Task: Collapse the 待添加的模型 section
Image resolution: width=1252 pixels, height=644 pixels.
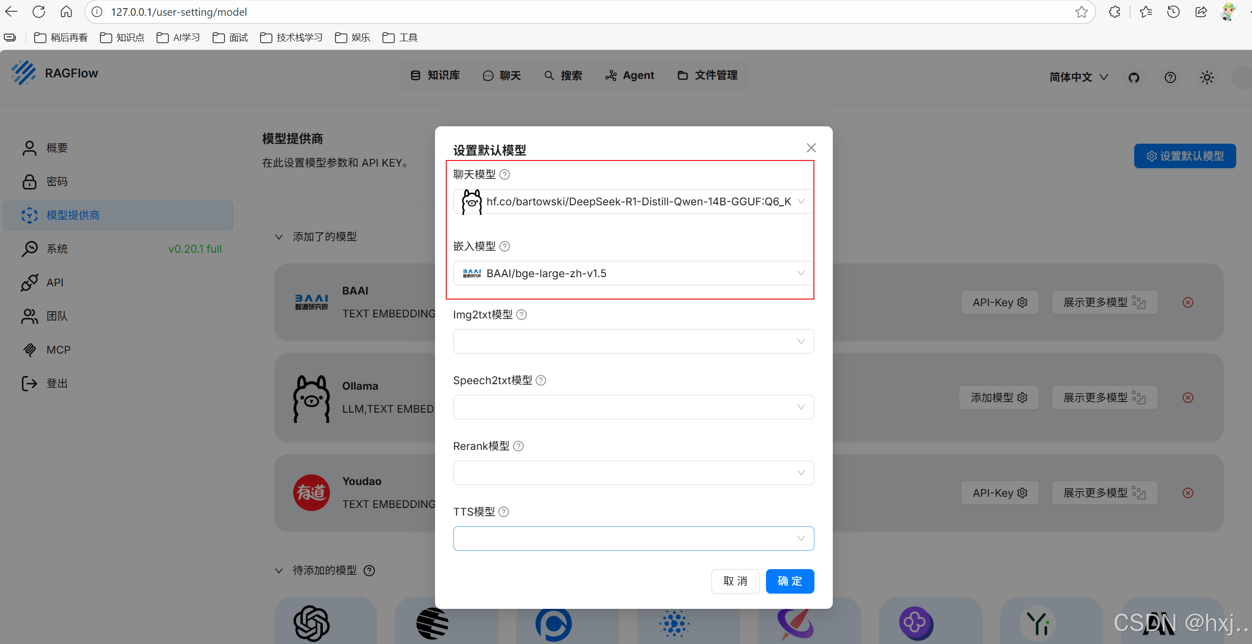Action: 279,571
